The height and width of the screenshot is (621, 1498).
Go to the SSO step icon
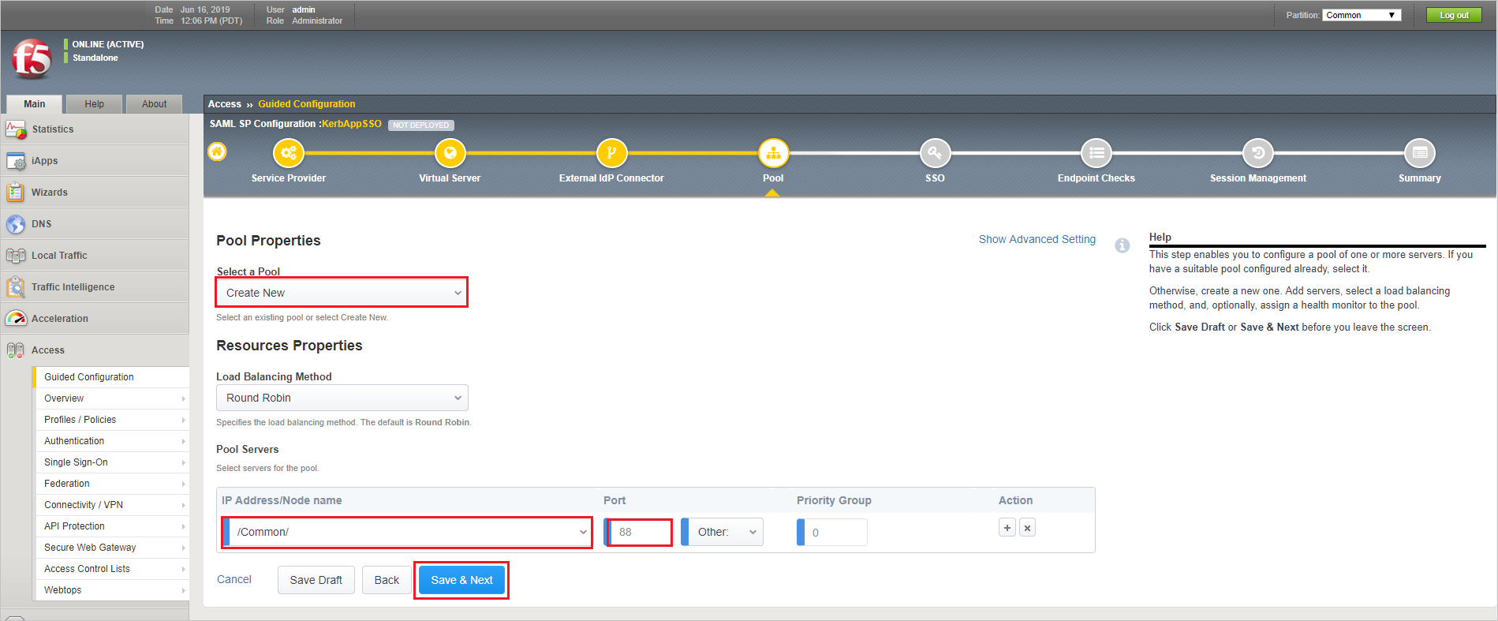pos(935,153)
